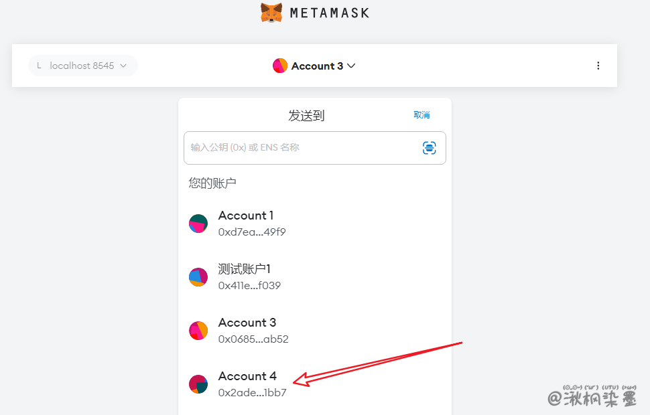Expand the Account 3 selector chevron
This screenshot has height=415, width=650.
coord(351,66)
